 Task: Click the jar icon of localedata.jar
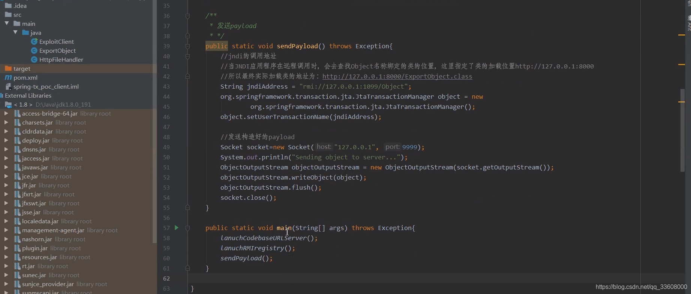tap(17, 221)
